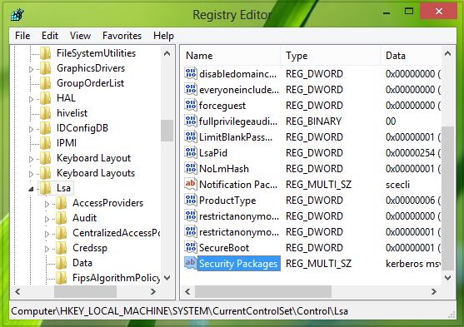Click the folder icon next to Credssp
Image resolution: width=464 pixels, height=327 pixels.
62,248
